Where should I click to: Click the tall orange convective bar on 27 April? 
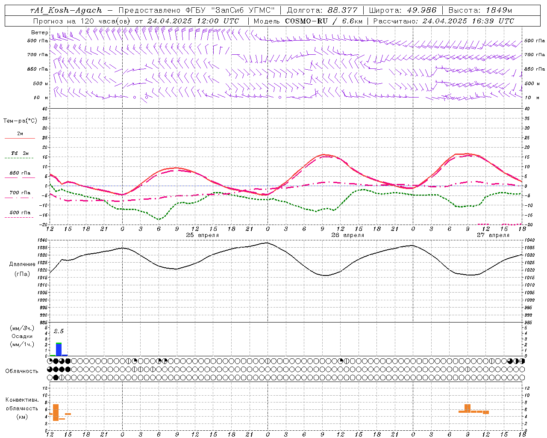tap(468, 408)
